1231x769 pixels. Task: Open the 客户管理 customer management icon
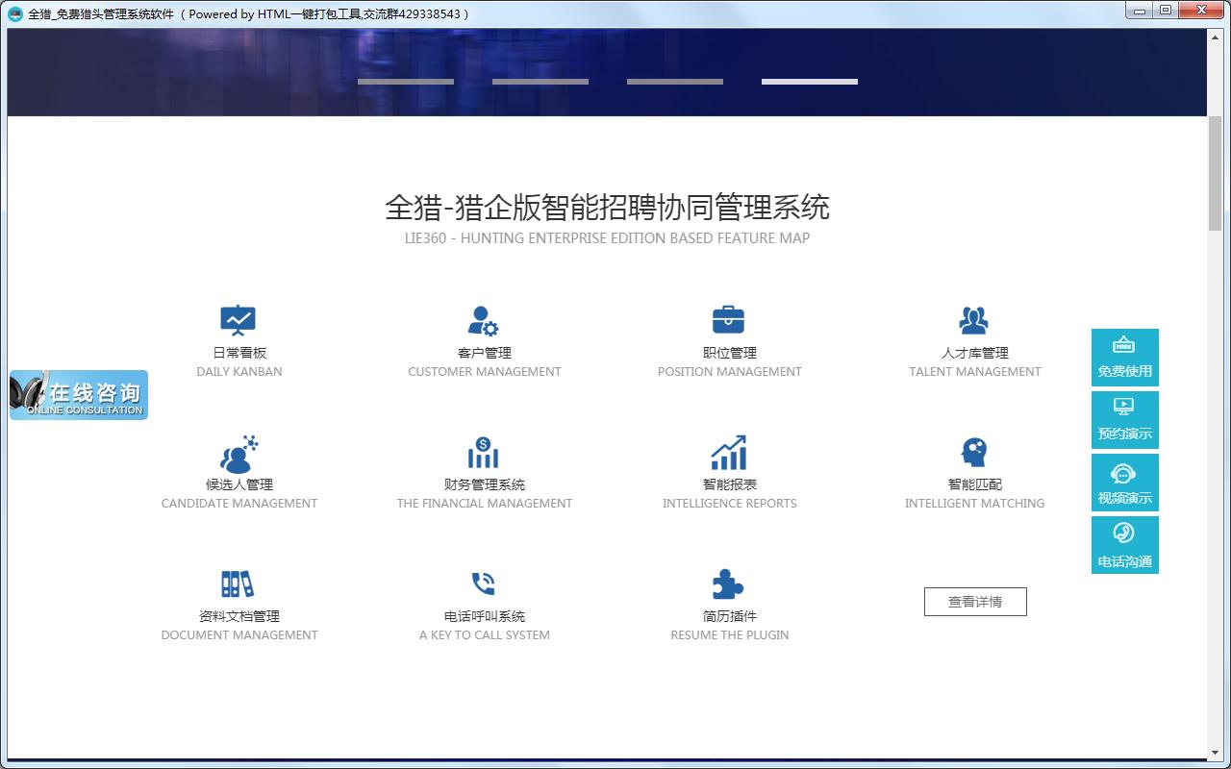point(484,320)
